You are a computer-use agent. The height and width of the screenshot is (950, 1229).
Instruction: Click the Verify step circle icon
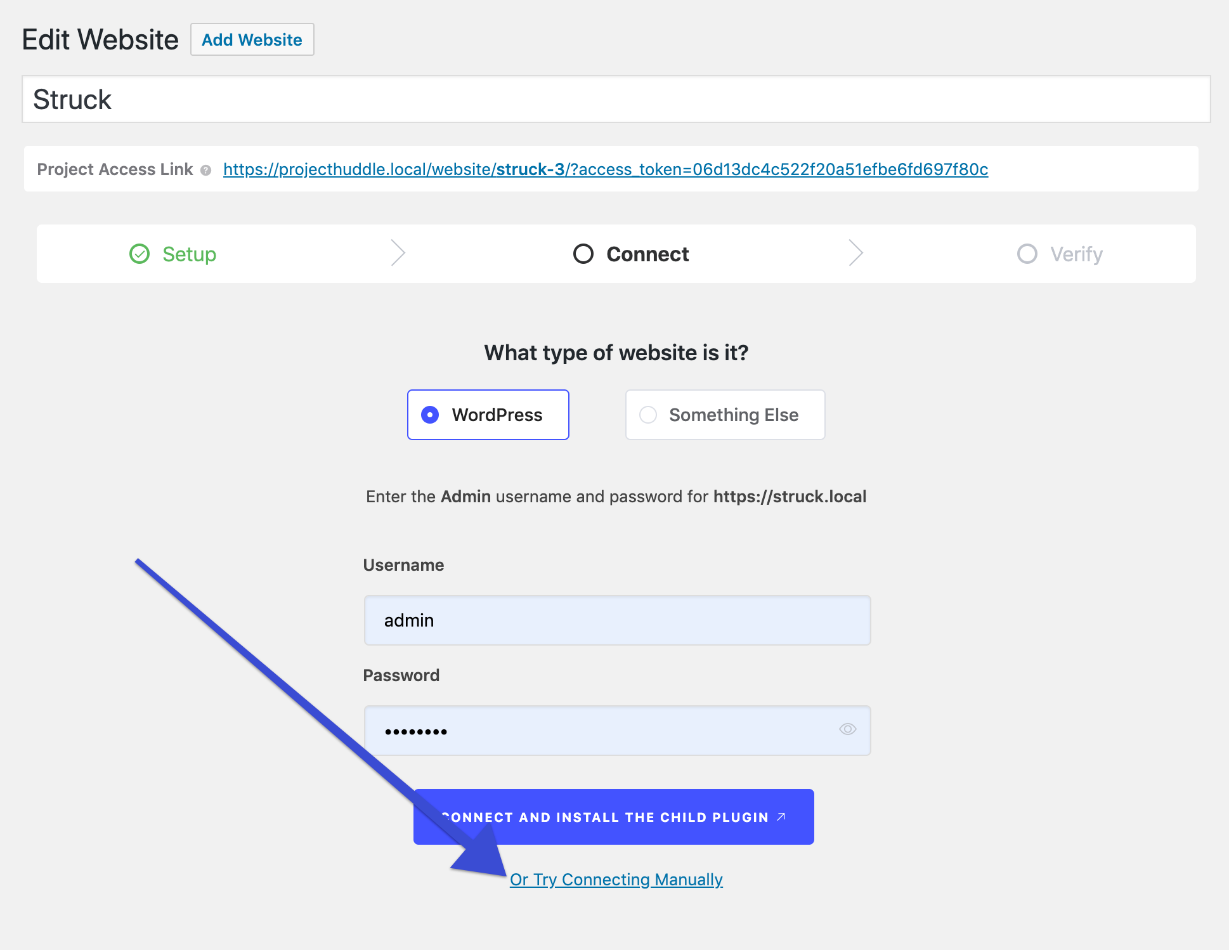pos(1027,254)
